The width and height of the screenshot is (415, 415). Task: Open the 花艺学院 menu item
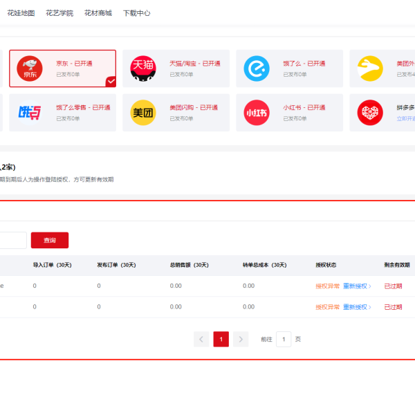pos(59,13)
